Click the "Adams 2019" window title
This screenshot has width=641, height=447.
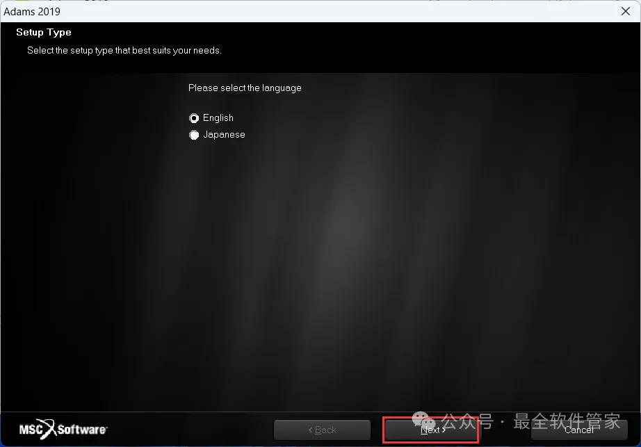[32, 11]
